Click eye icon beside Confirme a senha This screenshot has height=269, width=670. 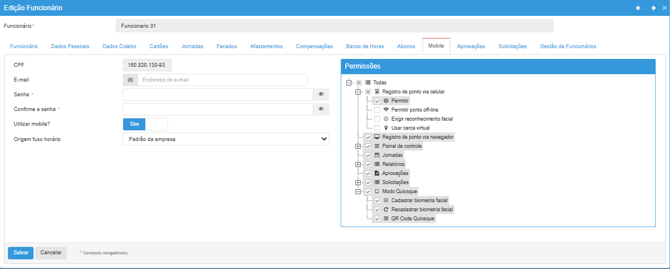(321, 109)
